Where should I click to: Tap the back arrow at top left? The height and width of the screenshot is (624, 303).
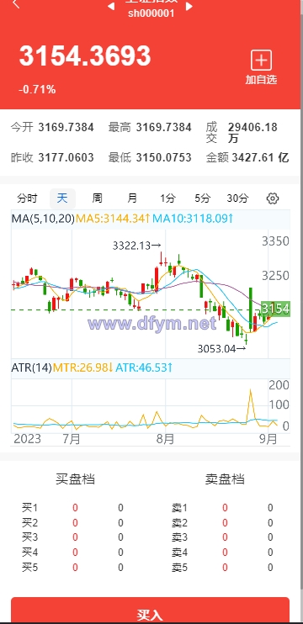[16, 4]
